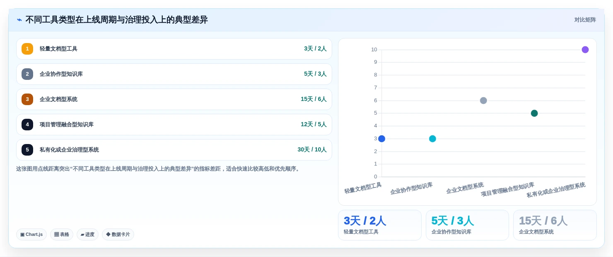613x257 pixels.
Task: Click the x-axis label 企业协作型知识库
Action: click(x=411, y=188)
